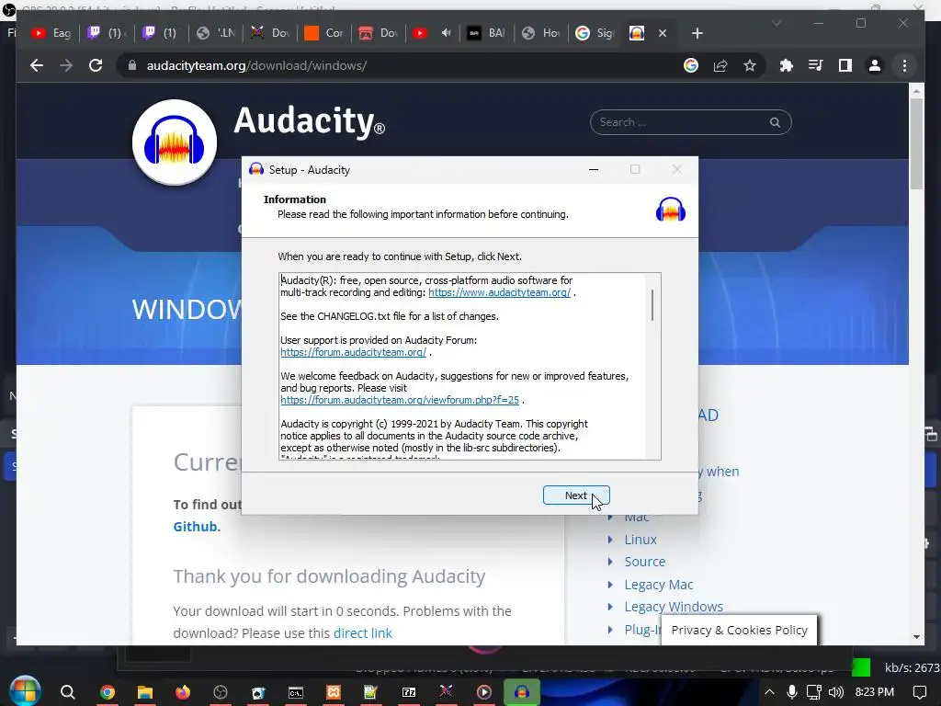Click Chrome forward navigation arrow

click(x=66, y=65)
